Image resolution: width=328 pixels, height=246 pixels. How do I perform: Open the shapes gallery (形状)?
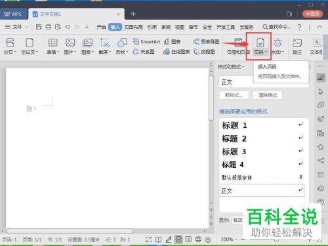(x=122, y=46)
